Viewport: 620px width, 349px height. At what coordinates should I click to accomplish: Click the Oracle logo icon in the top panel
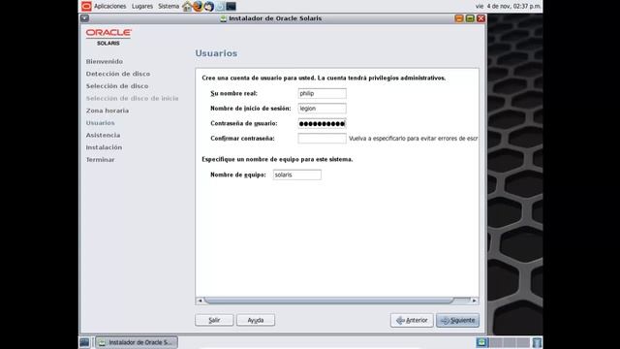coord(86,6)
